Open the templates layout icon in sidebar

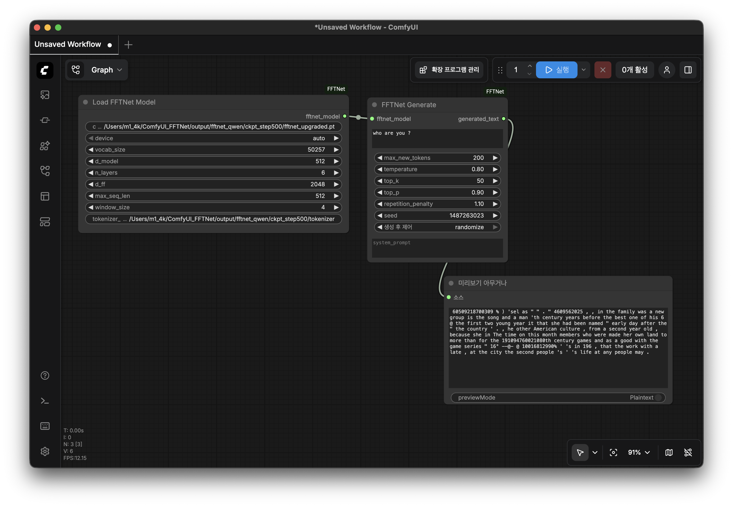point(45,196)
